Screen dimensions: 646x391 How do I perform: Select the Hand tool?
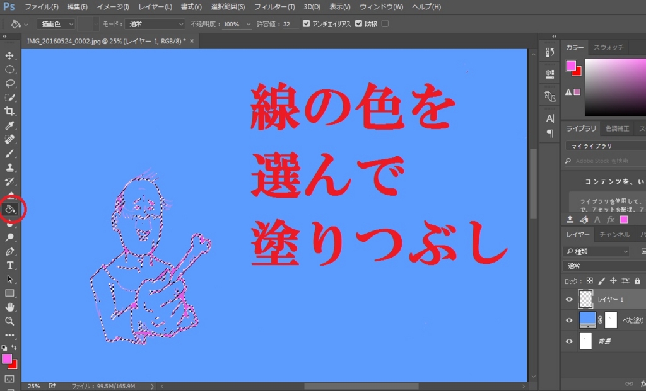(10, 307)
